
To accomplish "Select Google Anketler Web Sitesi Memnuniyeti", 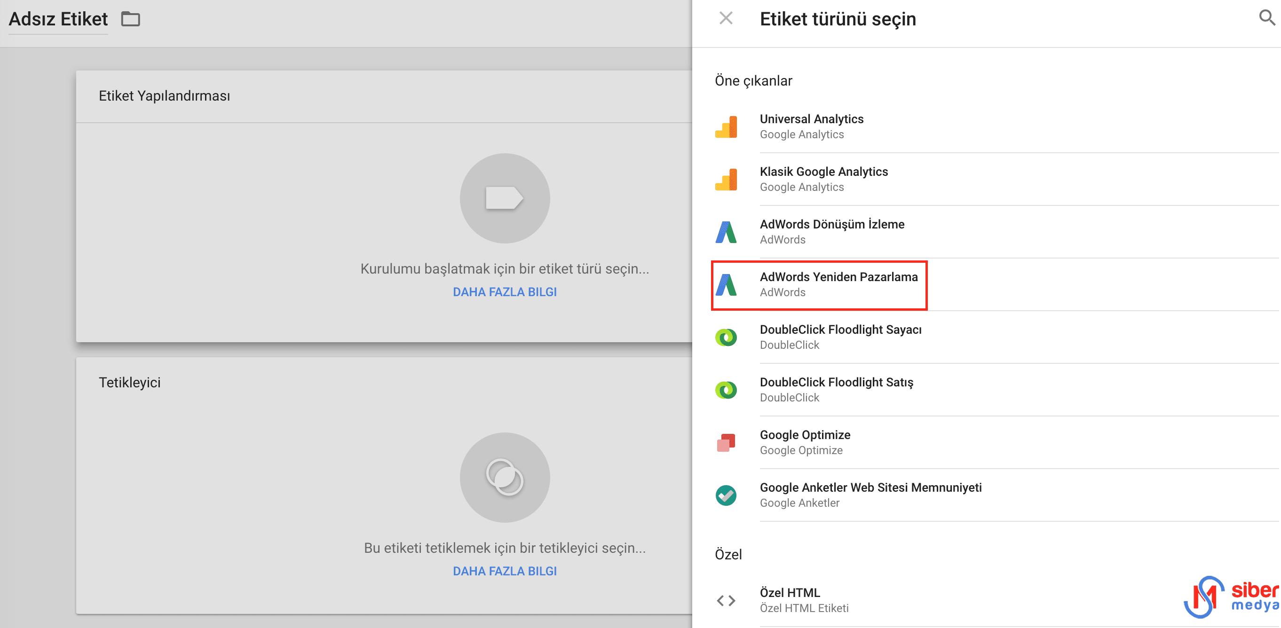I will coord(996,495).
